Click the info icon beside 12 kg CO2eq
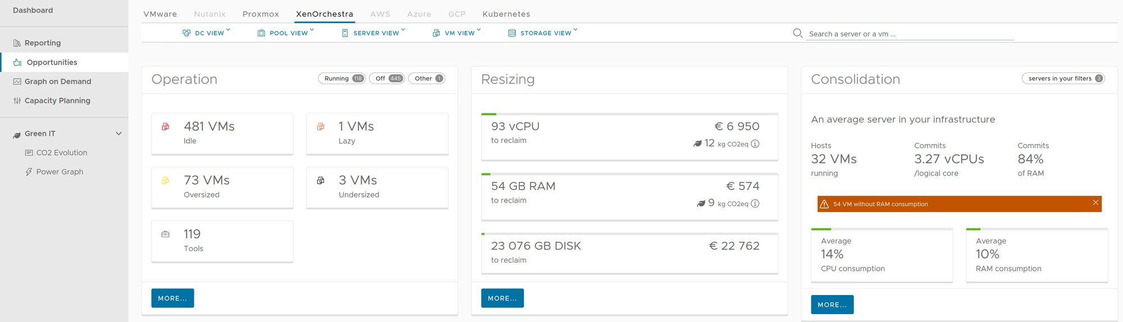 click(x=755, y=144)
